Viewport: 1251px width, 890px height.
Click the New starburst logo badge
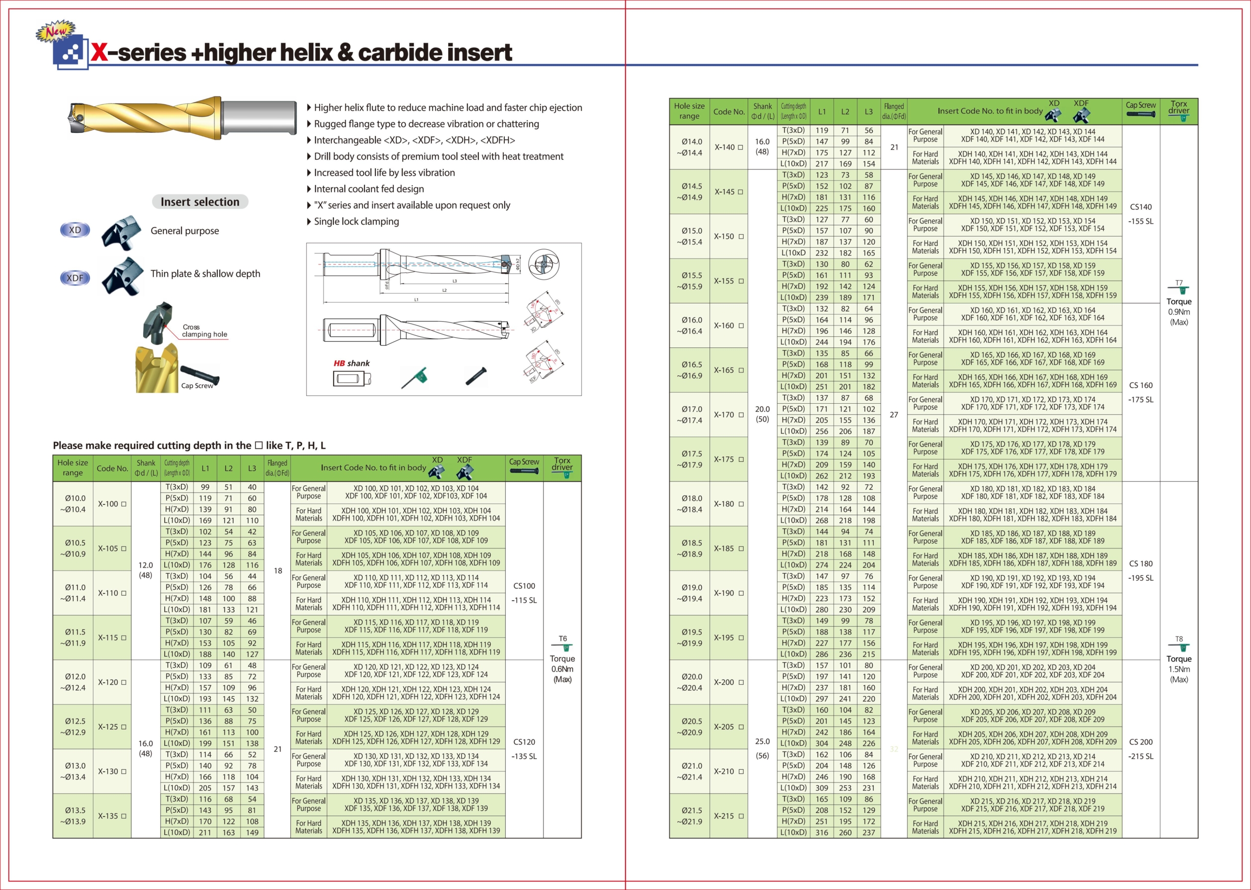[x=56, y=31]
